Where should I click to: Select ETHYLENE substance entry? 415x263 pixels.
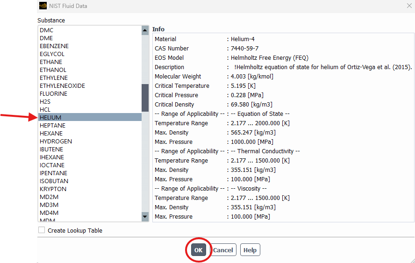90,78
